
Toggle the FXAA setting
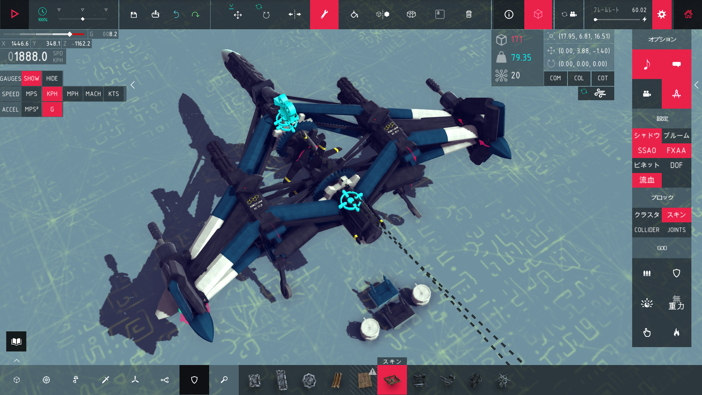click(676, 151)
